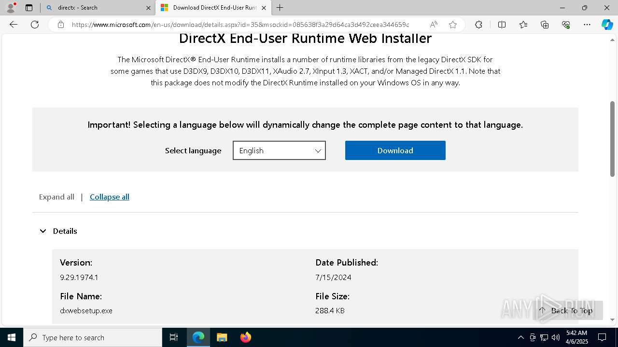Open the browser profile icon
This screenshot has height=347, width=618.
pos(11,8)
